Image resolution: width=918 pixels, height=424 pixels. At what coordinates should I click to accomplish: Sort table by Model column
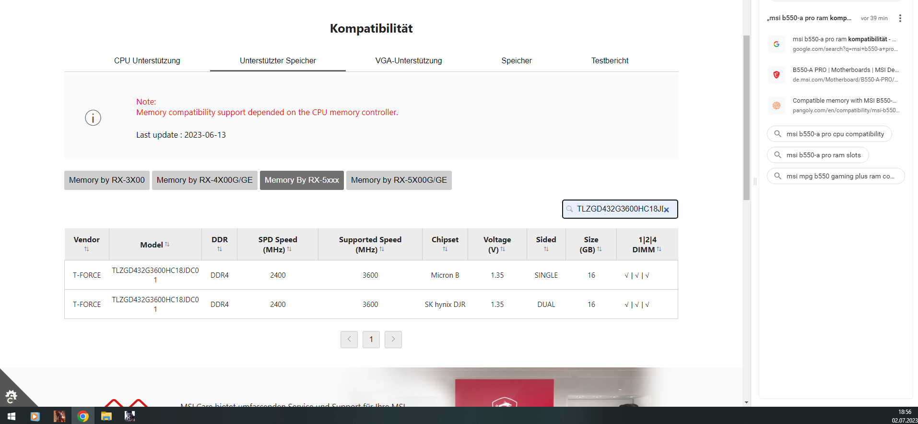167,244
